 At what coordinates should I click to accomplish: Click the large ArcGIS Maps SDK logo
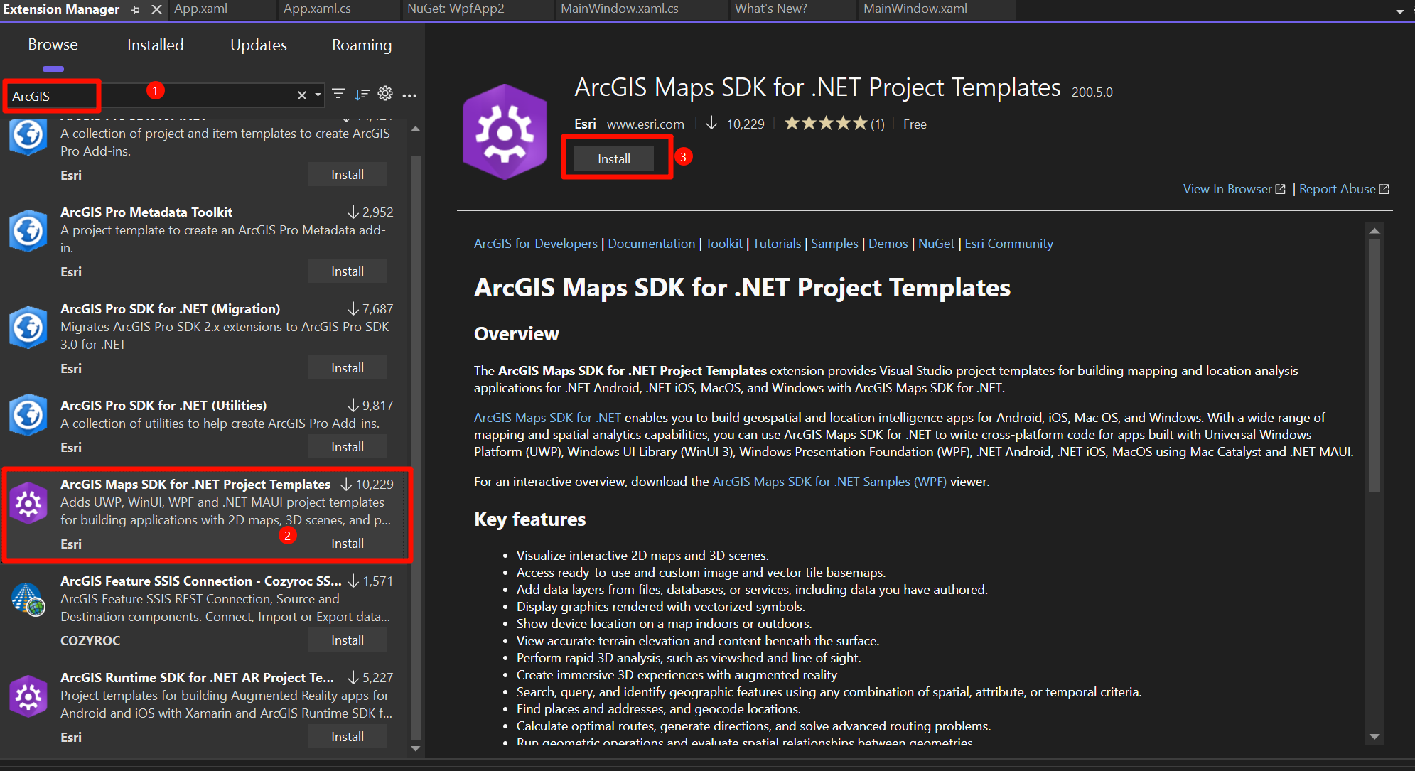click(505, 132)
